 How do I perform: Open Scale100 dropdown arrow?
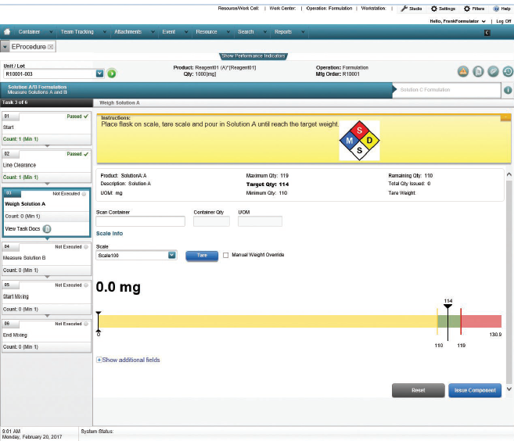171,255
